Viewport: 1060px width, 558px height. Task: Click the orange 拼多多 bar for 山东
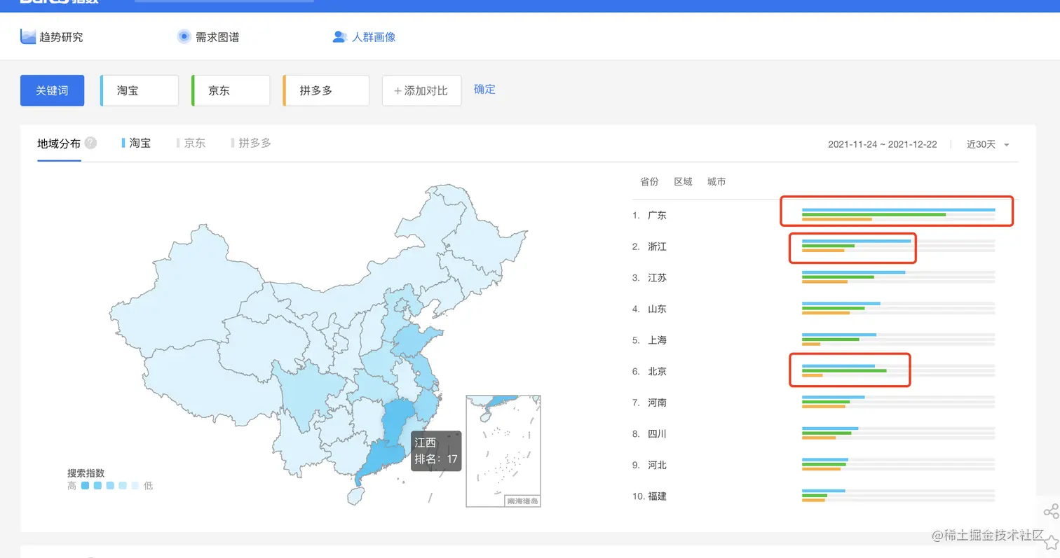point(825,313)
